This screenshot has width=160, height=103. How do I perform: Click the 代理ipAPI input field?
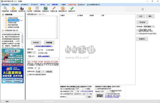[x=43, y=59]
